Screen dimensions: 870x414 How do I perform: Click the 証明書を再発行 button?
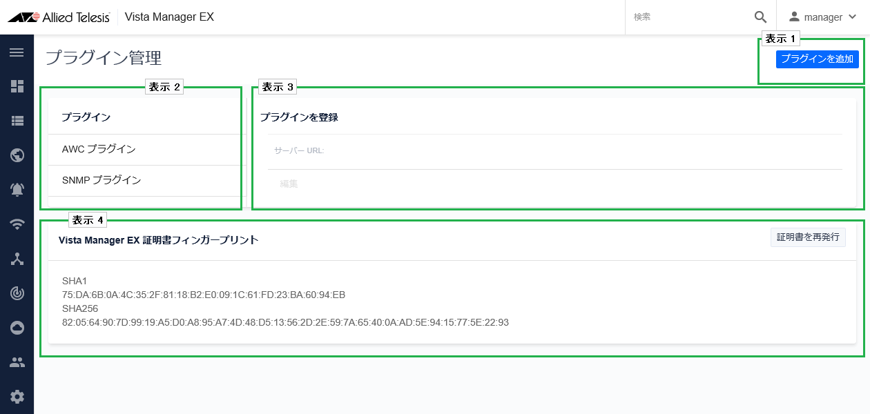pos(808,237)
